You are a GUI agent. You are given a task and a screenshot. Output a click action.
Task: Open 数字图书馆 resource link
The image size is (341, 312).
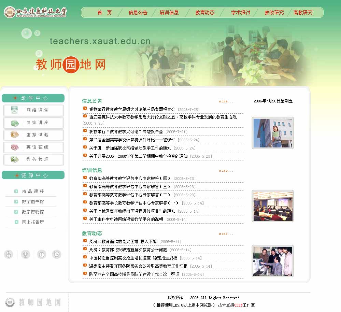click(x=33, y=202)
